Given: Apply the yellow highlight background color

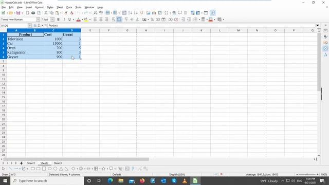Looking at the screenshot, I should click(x=86, y=20).
